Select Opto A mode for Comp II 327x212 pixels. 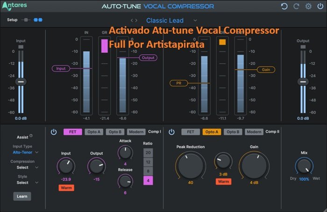click(x=212, y=132)
